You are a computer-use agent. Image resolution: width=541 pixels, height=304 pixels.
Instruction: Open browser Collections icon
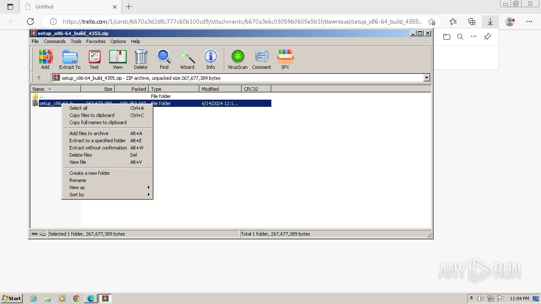pos(472,22)
